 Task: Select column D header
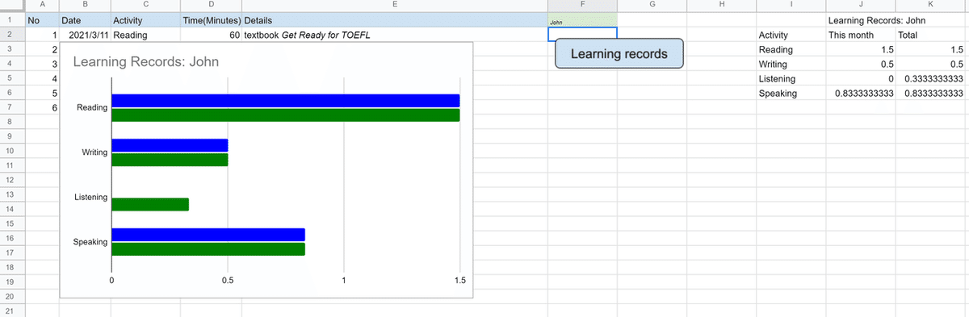(x=211, y=6)
